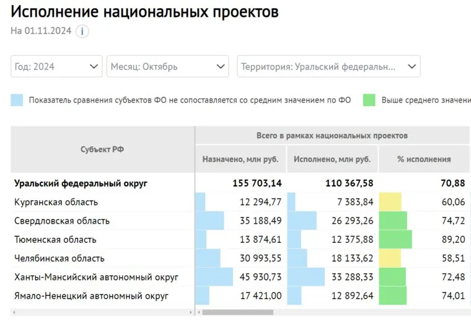This screenshot has height=321, width=471.
Task: Select the Уральский федеральный округ row
Action: (x=81, y=183)
